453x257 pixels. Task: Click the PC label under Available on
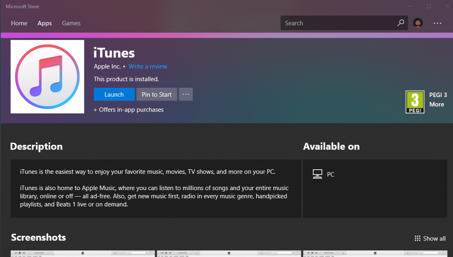pyautogui.click(x=331, y=175)
